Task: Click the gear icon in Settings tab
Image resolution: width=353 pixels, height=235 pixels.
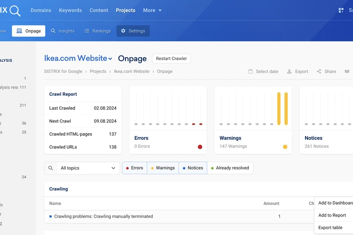Action: (x=123, y=31)
